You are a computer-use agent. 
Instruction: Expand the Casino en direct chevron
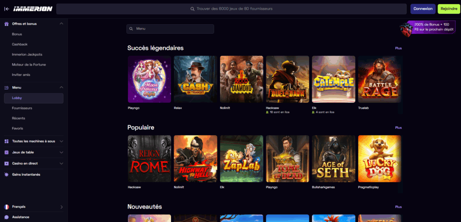click(x=61, y=164)
